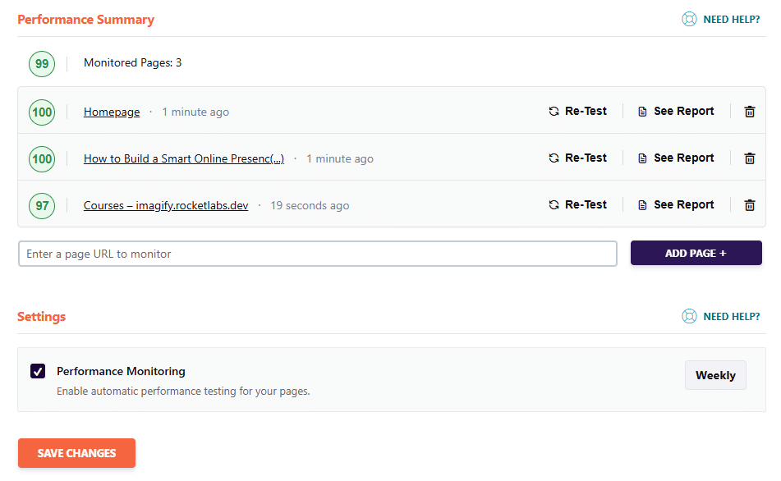View report for How to Build page
This screenshot has height=481, width=781.
point(676,158)
